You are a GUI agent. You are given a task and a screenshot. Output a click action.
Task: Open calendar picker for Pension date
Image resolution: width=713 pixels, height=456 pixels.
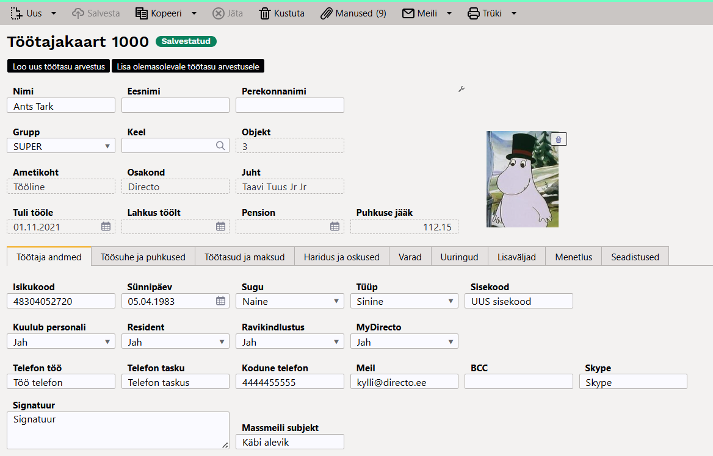(x=335, y=227)
